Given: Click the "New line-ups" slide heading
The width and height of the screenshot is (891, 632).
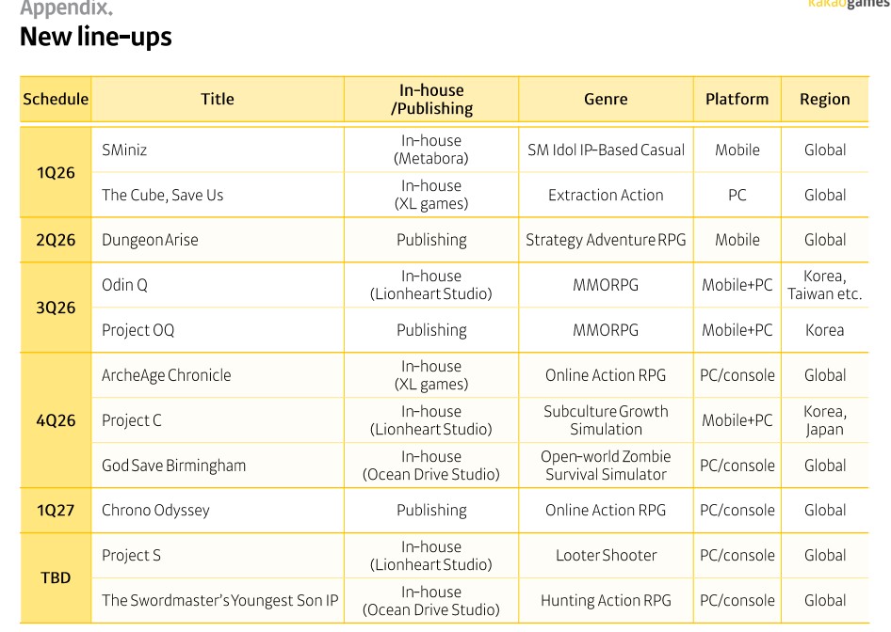Looking at the screenshot, I should coord(95,38).
